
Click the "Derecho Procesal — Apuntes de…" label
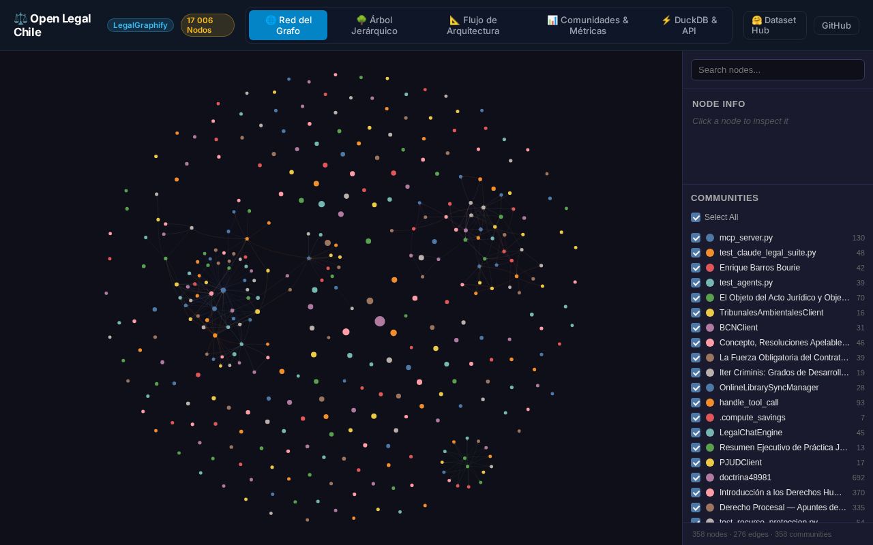pos(783,508)
